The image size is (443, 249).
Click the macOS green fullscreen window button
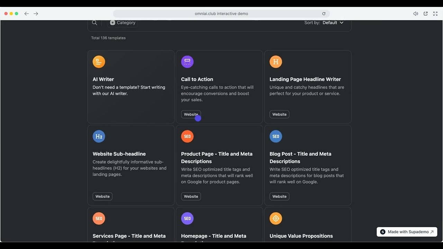[16, 13]
